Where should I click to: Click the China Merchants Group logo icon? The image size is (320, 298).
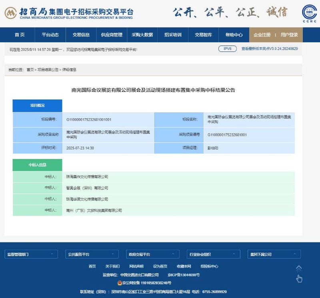coord(11,13)
